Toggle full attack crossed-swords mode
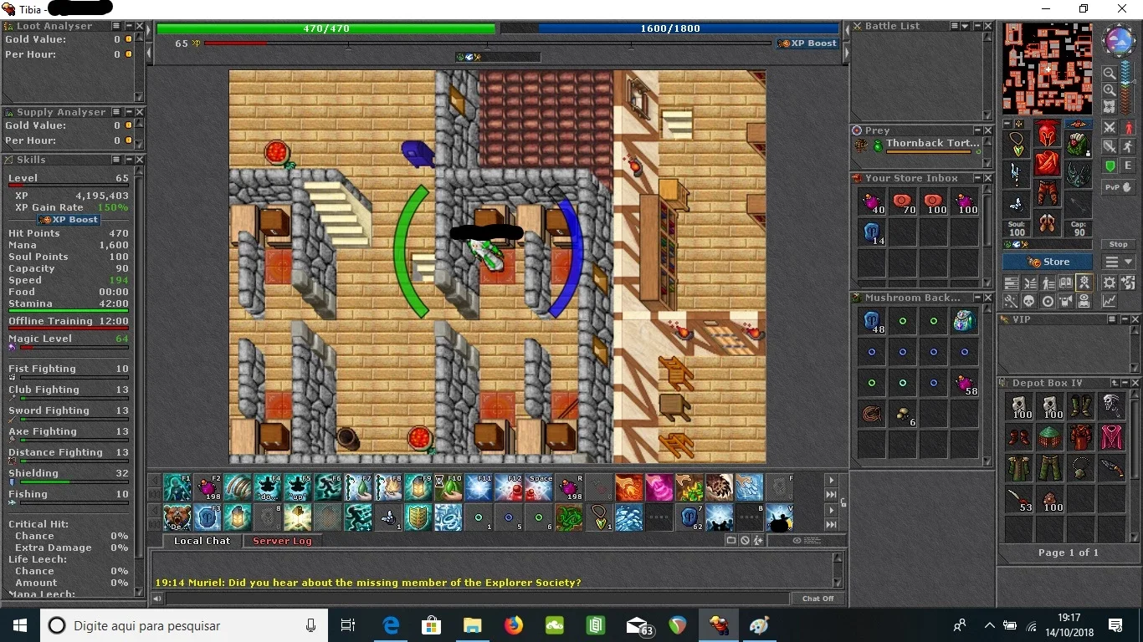 (1110, 128)
